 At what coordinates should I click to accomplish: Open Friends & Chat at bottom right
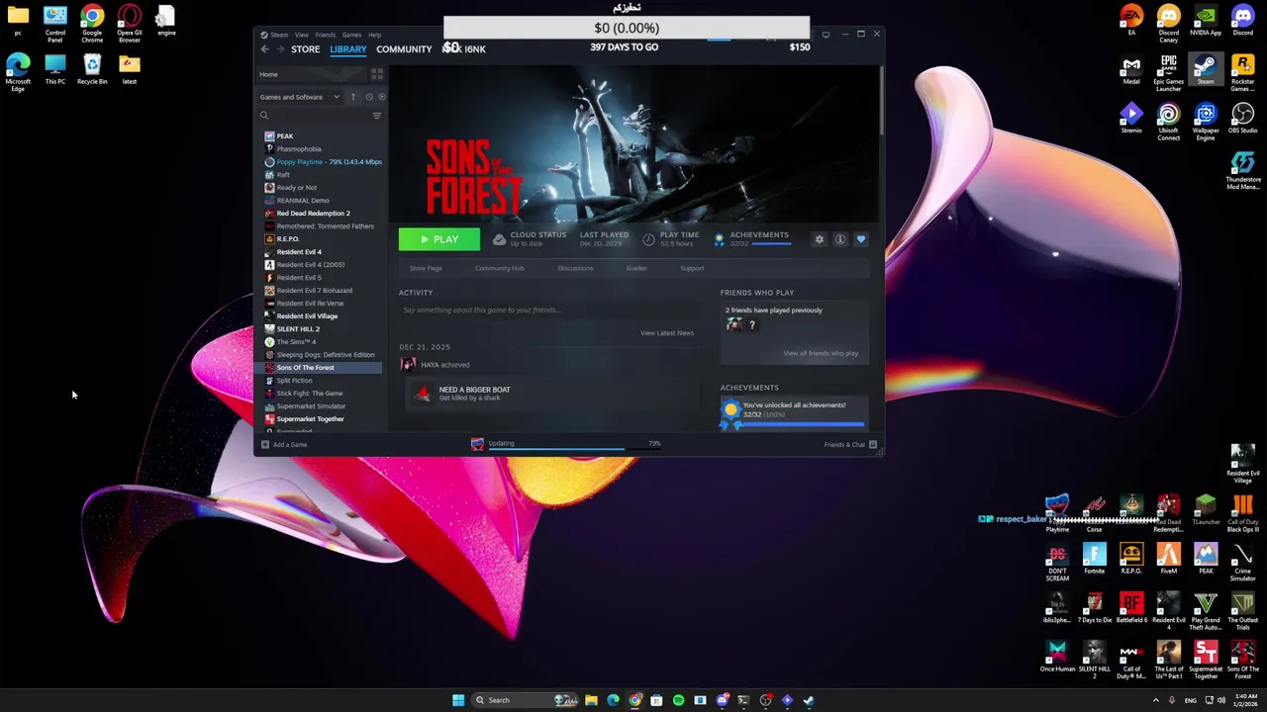tap(850, 445)
